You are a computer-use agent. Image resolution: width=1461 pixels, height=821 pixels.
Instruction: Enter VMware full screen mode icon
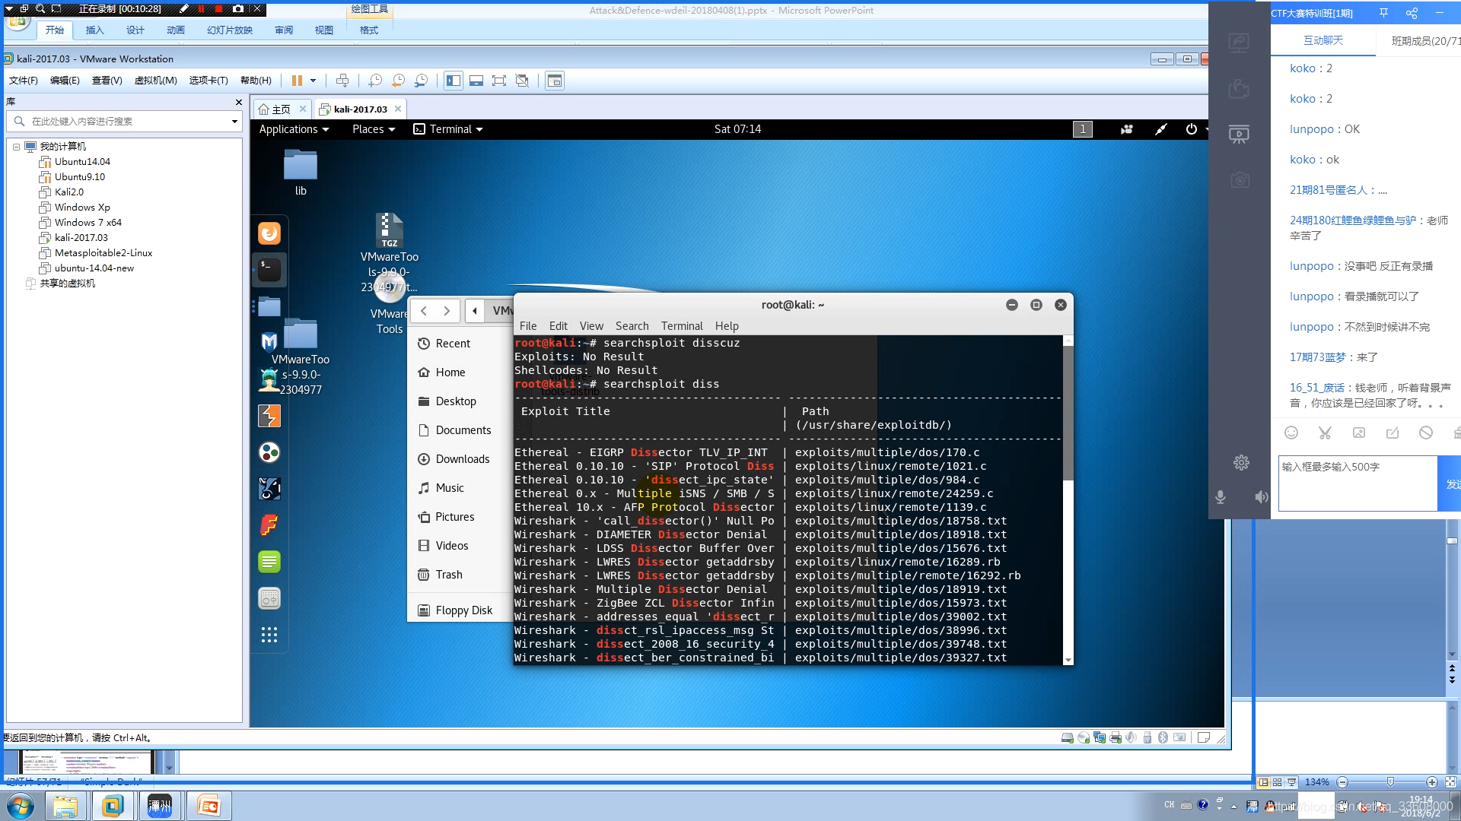[x=499, y=81]
